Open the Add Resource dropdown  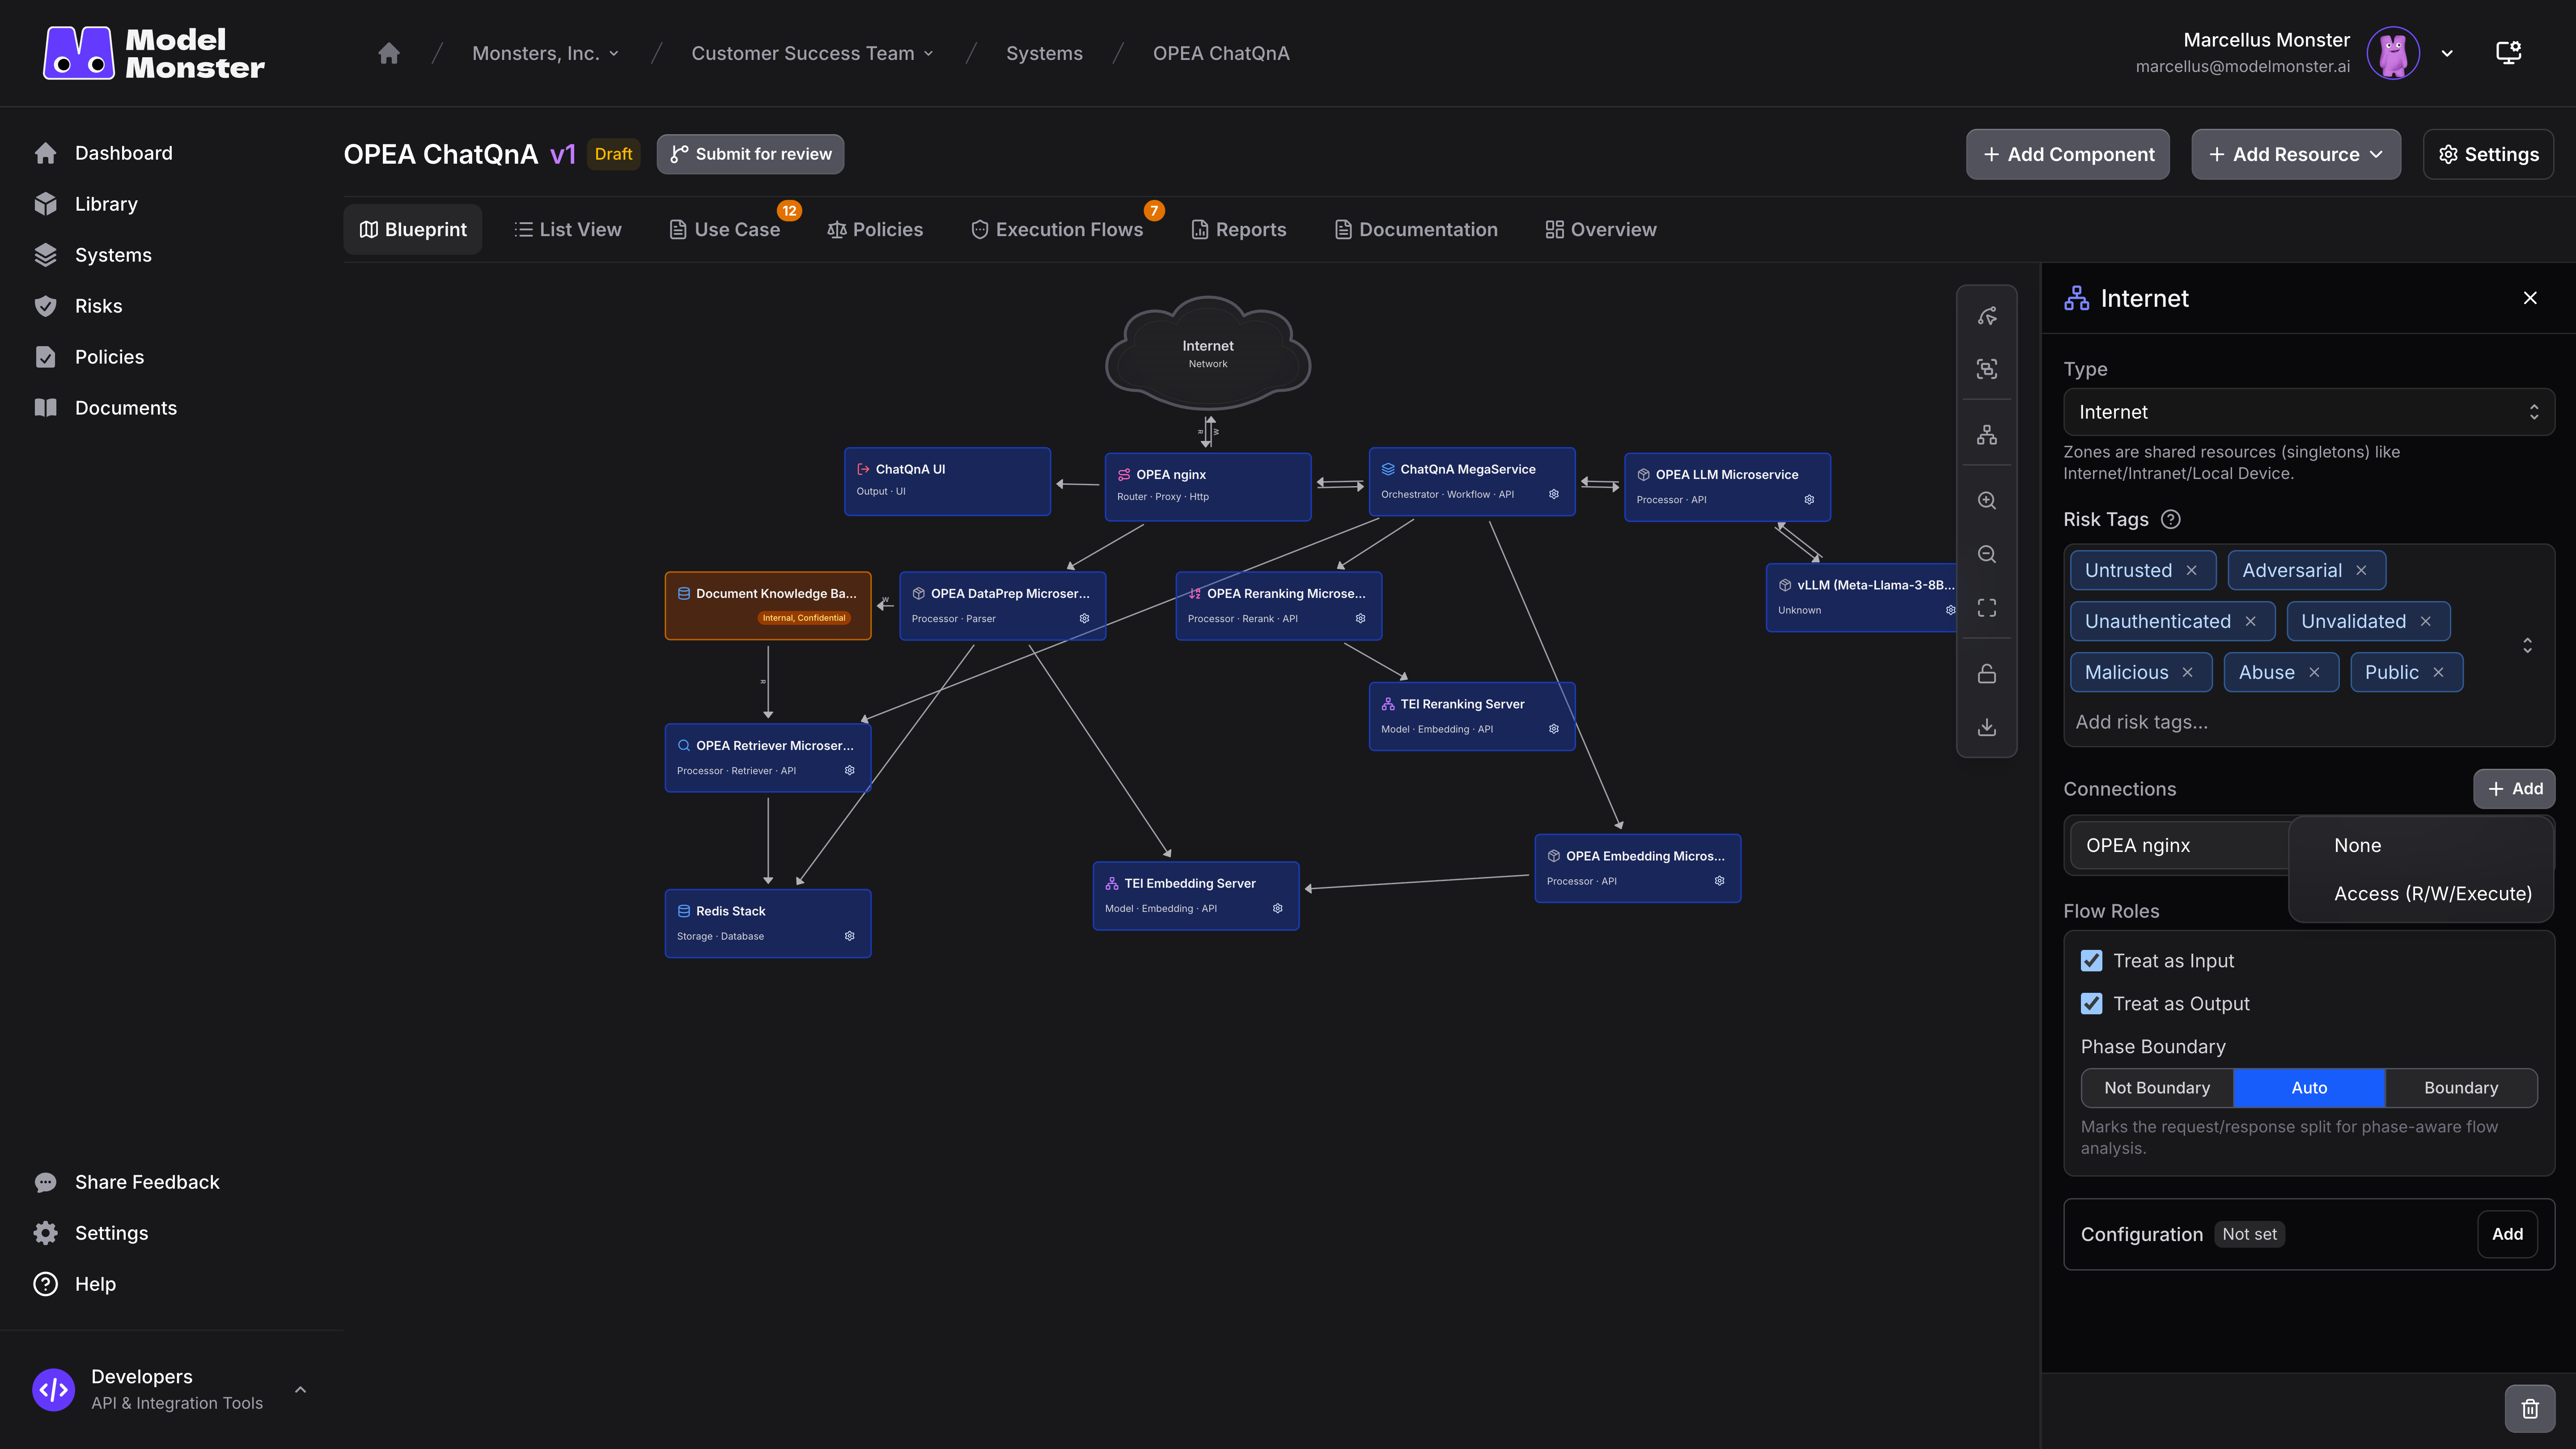[x=2296, y=154]
